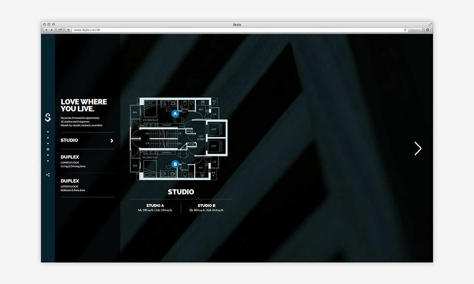Select the first navigation dot in sidebar
This screenshot has width=474, height=284.
(48, 131)
